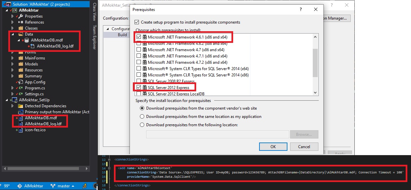Click the Classes folder icon
Image resolution: width=411 pixels, height=190 pixels.
(21, 28)
